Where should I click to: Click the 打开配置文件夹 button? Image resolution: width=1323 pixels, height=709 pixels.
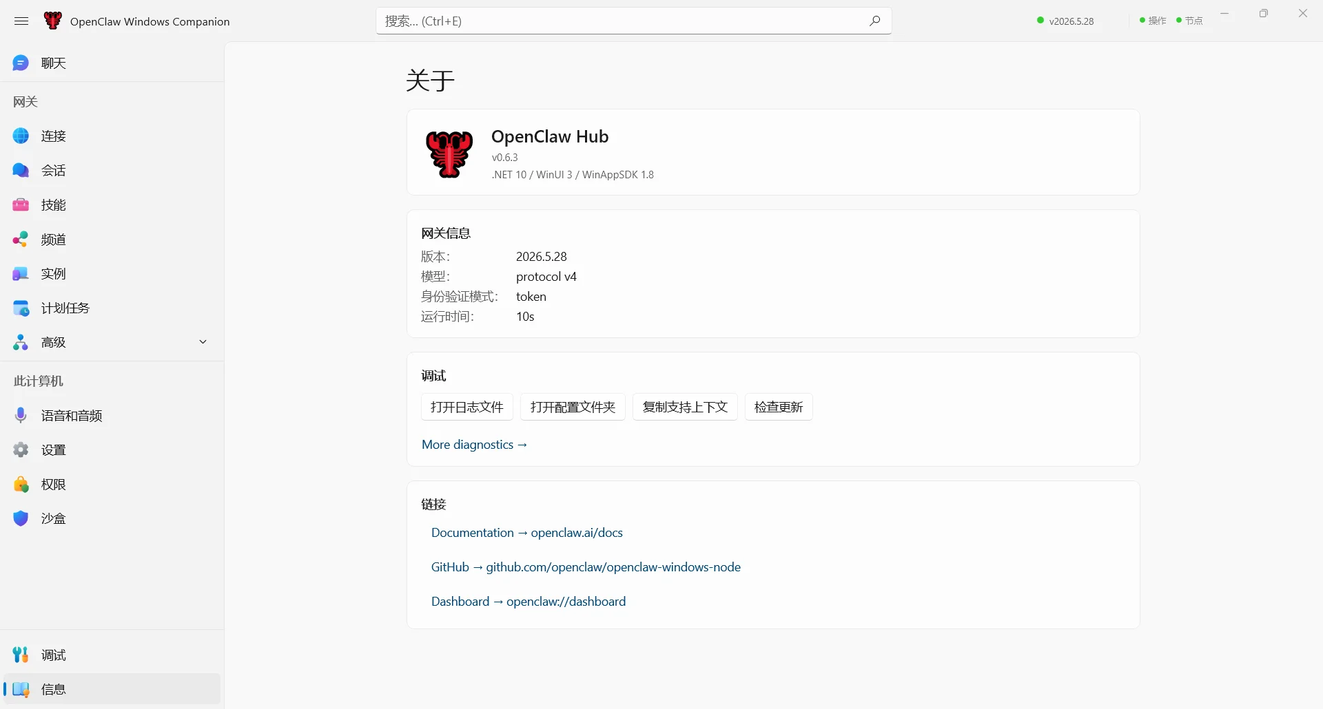point(573,407)
